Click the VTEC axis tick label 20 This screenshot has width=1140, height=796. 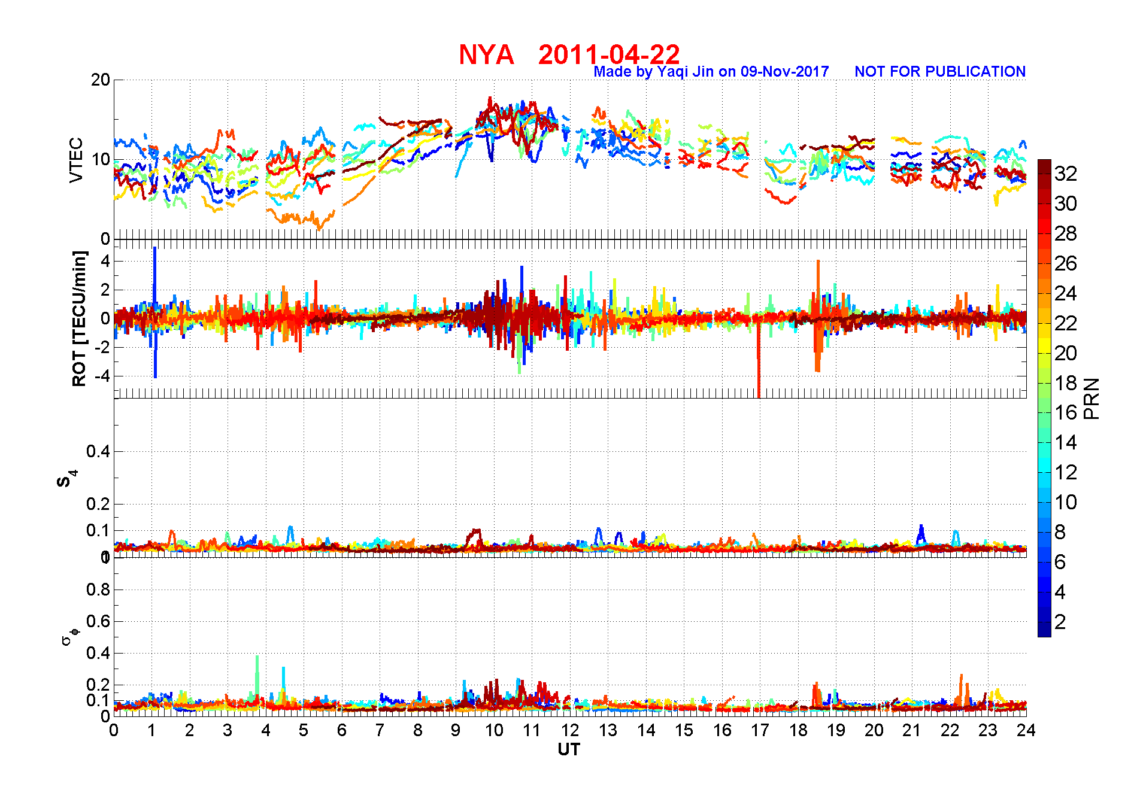coord(101,80)
